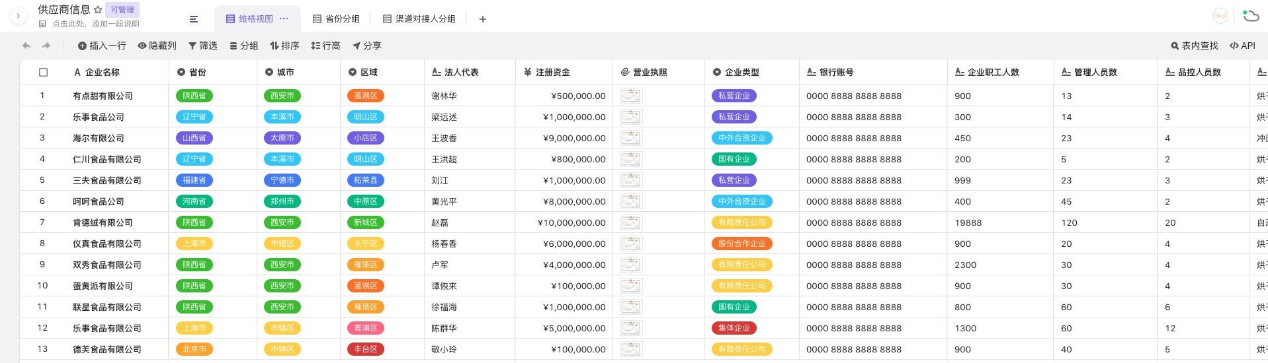The width and height of the screenshot is (1268, 363).
Task: Open the view list menu icon
Action: 194,19
